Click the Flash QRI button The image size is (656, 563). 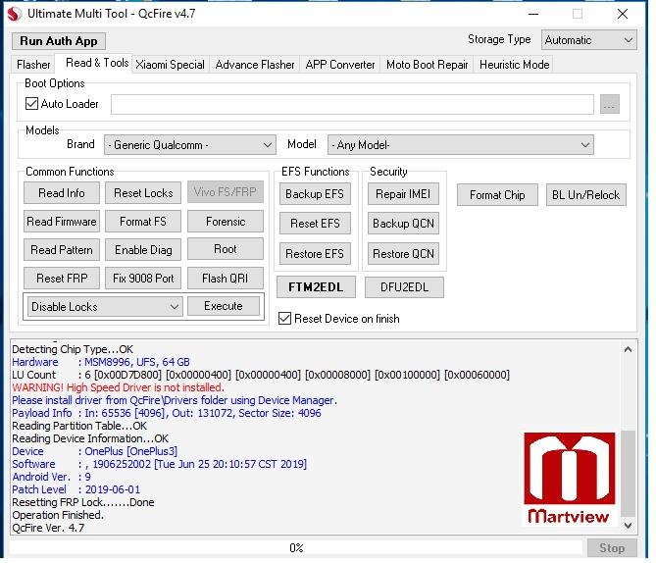coord(226,279)
